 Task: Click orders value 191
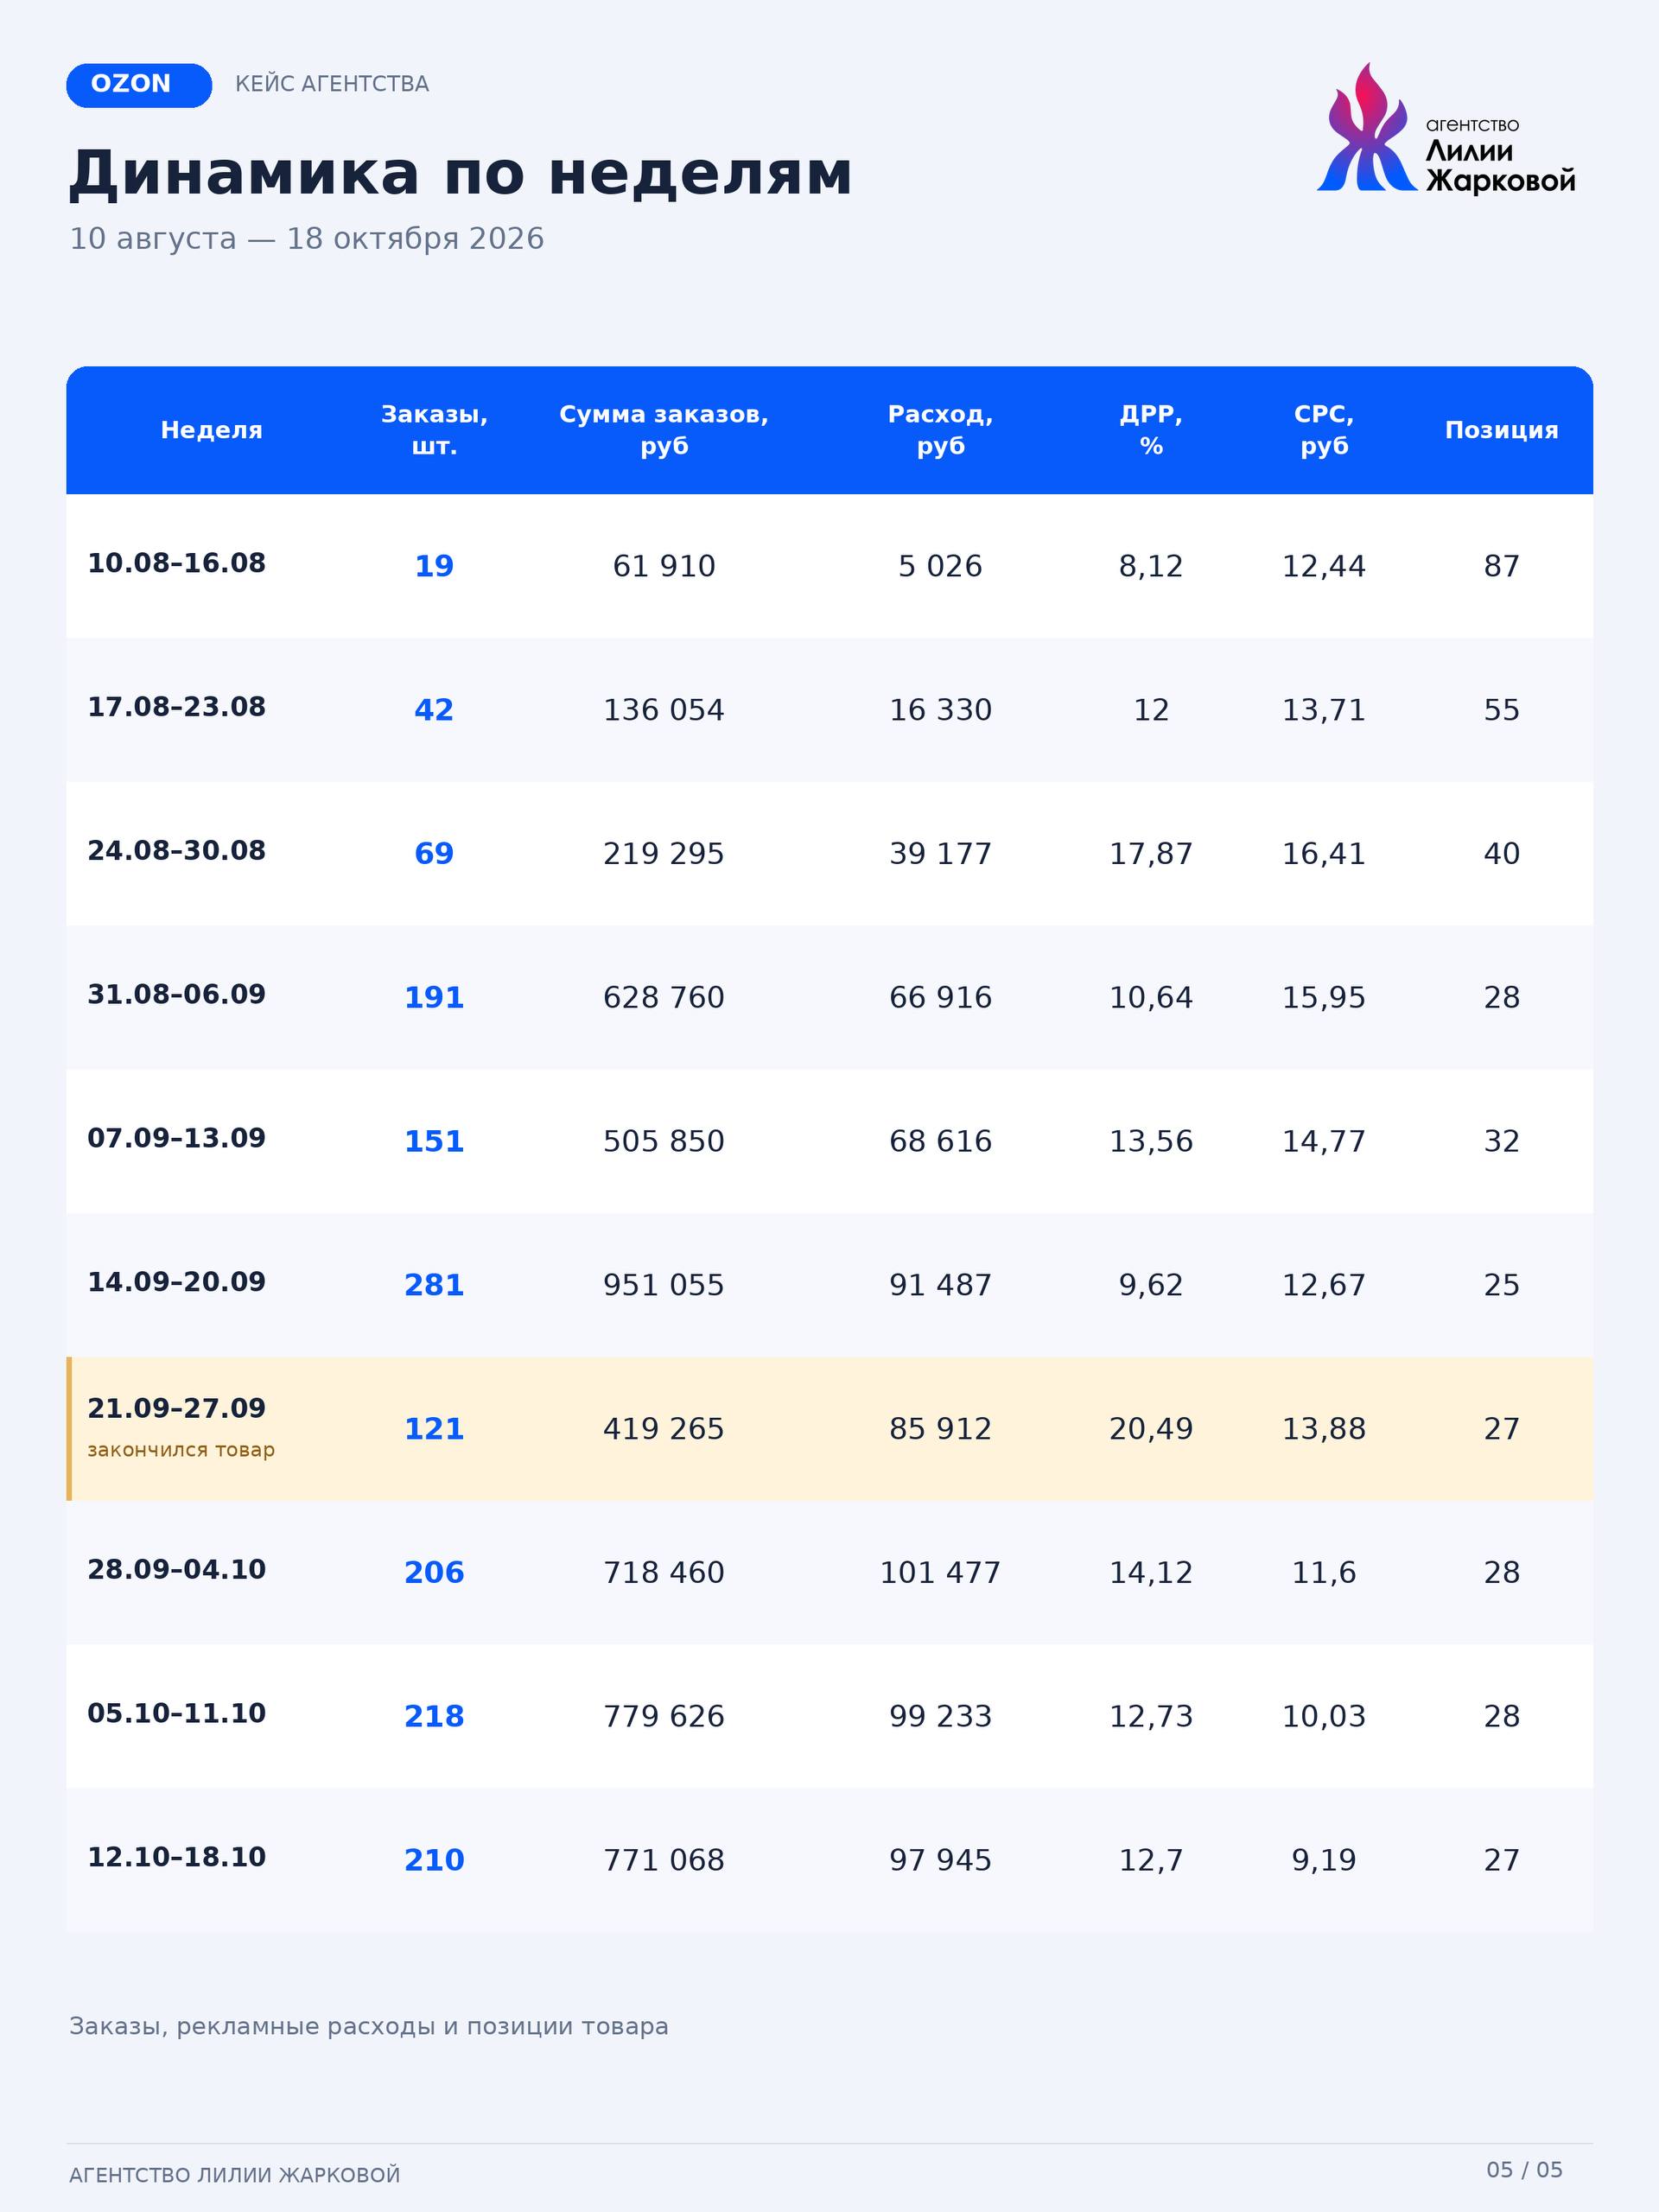pos(434,998)
